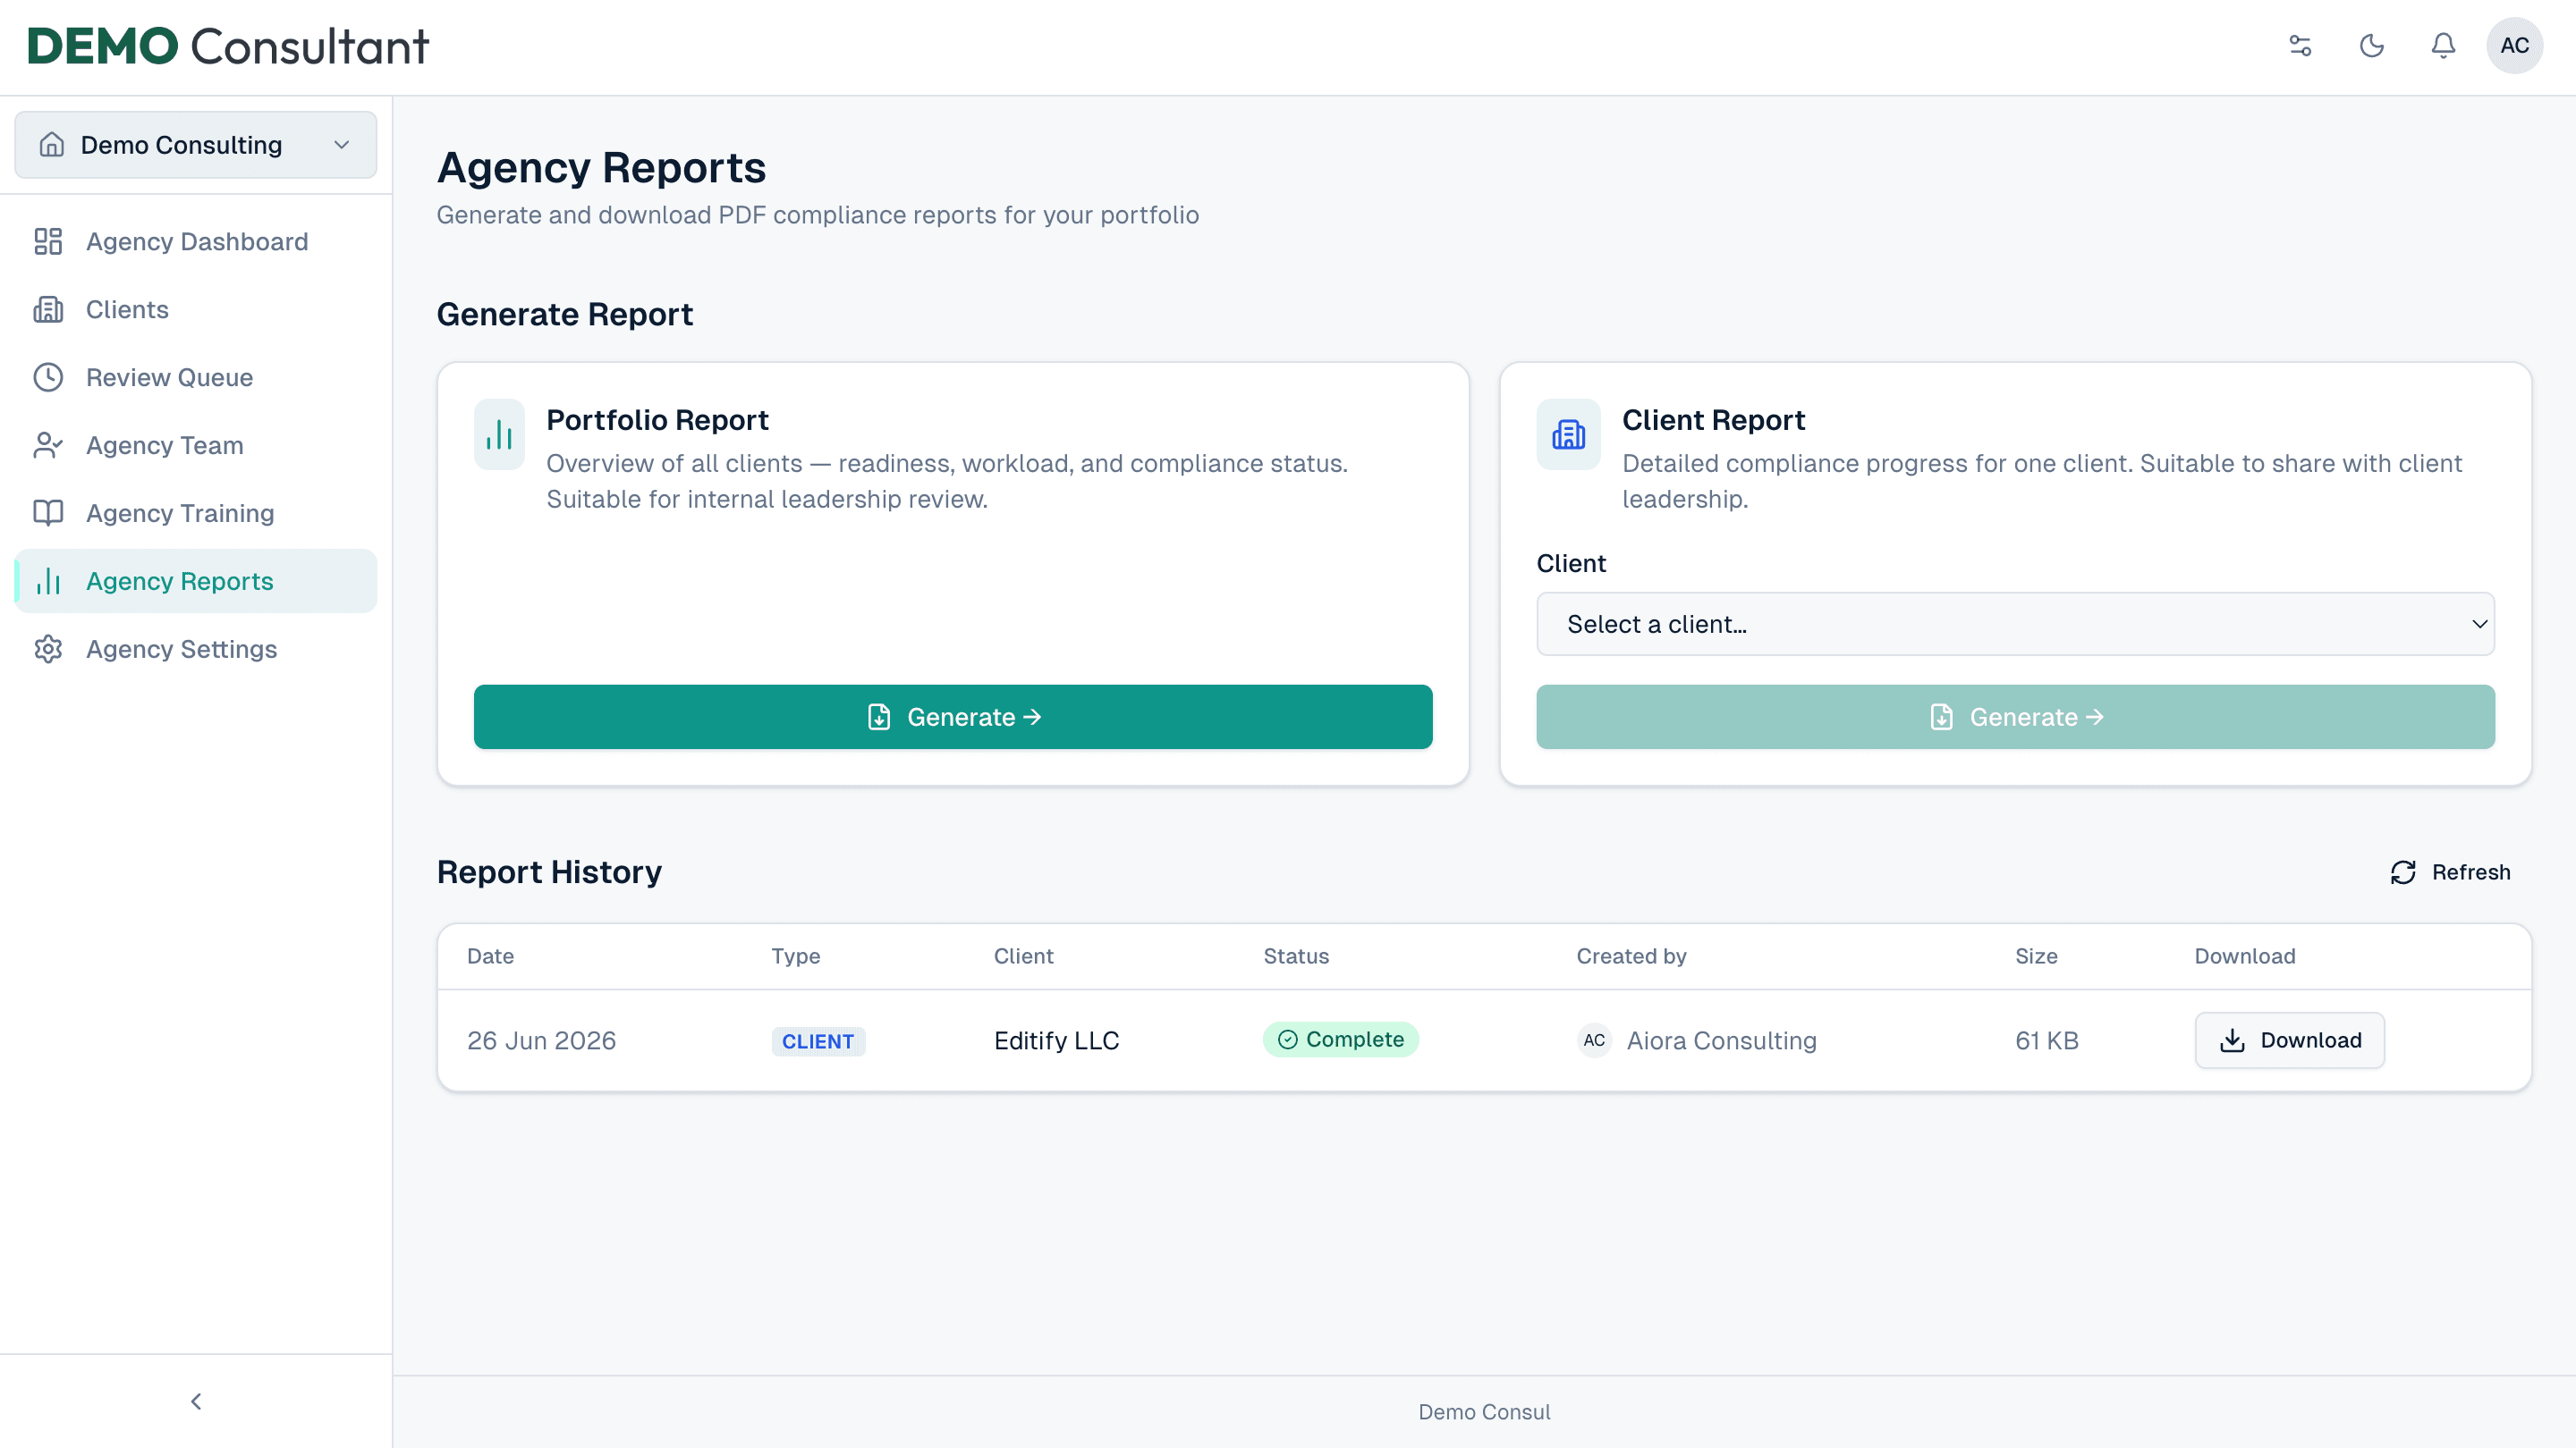
Task: Click the disabled Client Report Generate button
Action: coord(2015,718)
